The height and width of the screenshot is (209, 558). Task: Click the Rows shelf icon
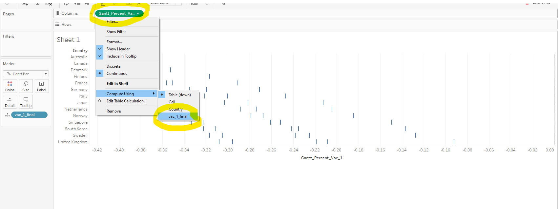click(57, 25)
